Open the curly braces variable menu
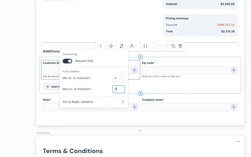The width and height of the screenshot is (251, 157). point(145,46)
